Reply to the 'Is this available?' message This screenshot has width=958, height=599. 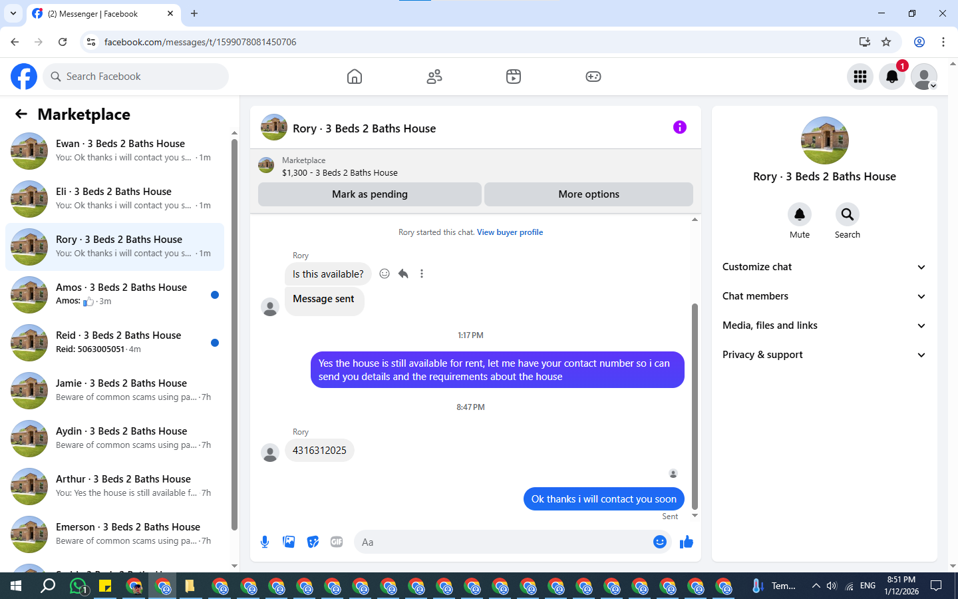tap(403, 274)
